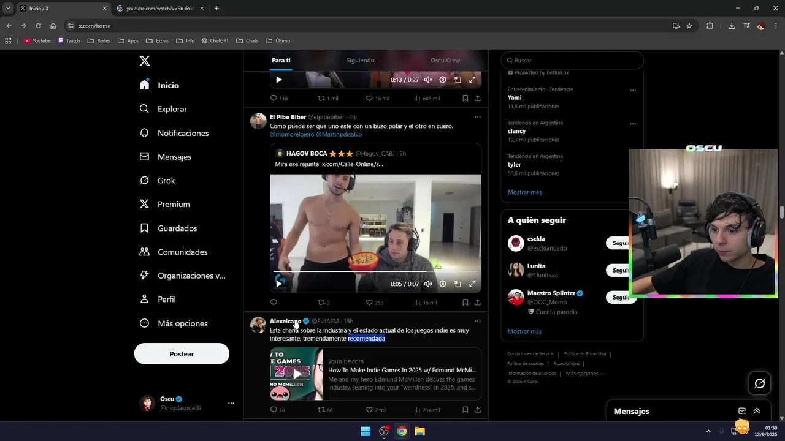The image size is (785, 441).
Task: Open Alexelcapo post options menu
Action: click(477, 321)
